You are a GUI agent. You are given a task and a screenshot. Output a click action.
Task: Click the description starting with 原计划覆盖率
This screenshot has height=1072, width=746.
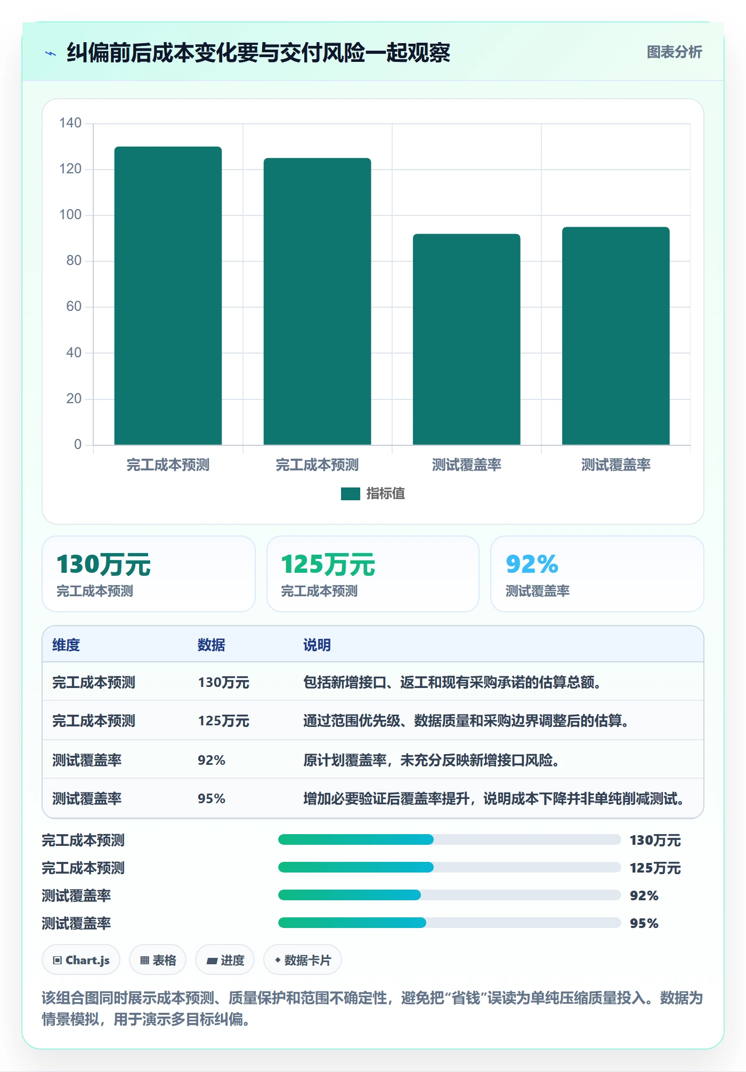tap(432, 760)
